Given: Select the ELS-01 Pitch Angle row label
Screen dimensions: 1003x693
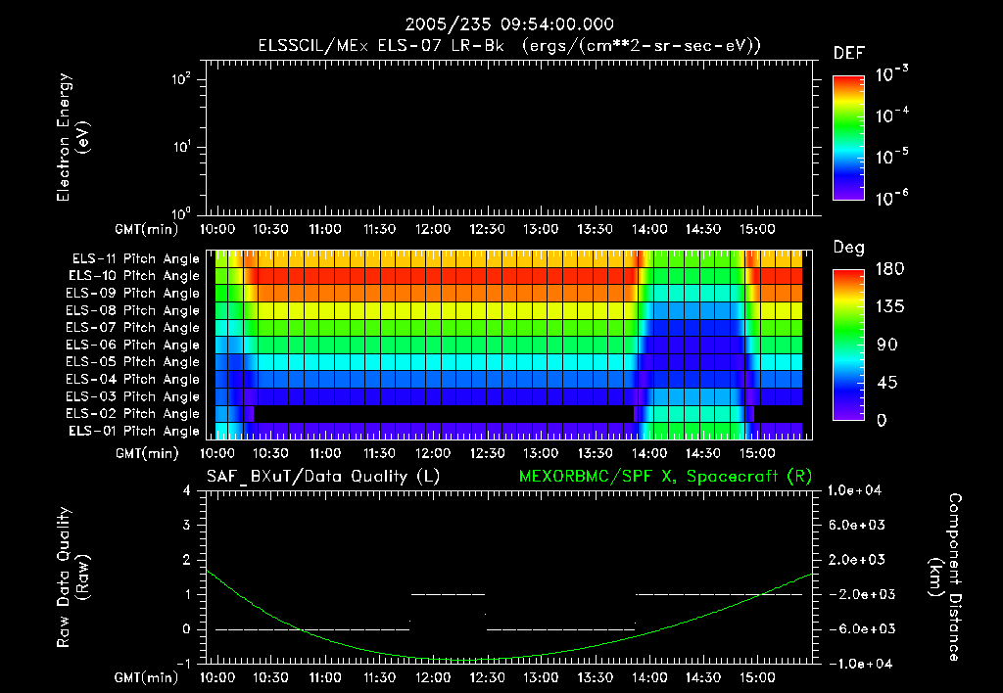Looking at the screenshot, I should click(134, 431).
